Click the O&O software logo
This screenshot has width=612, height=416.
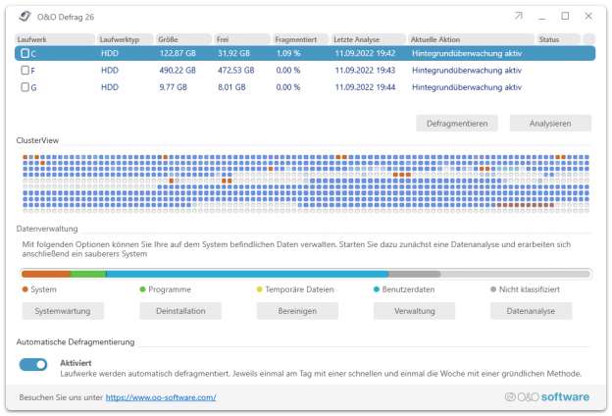[546, 397]
